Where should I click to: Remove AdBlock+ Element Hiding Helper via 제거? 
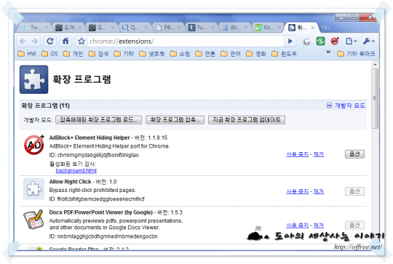(x=318, y=154)
